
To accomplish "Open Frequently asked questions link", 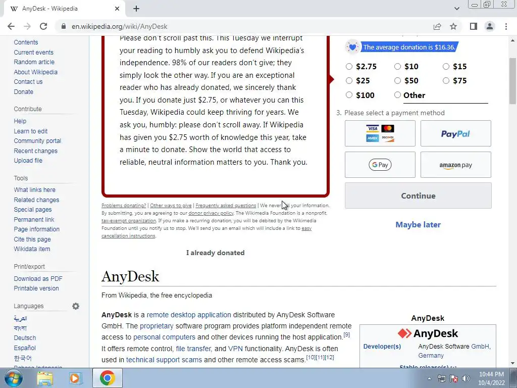I will coord(226,206).
